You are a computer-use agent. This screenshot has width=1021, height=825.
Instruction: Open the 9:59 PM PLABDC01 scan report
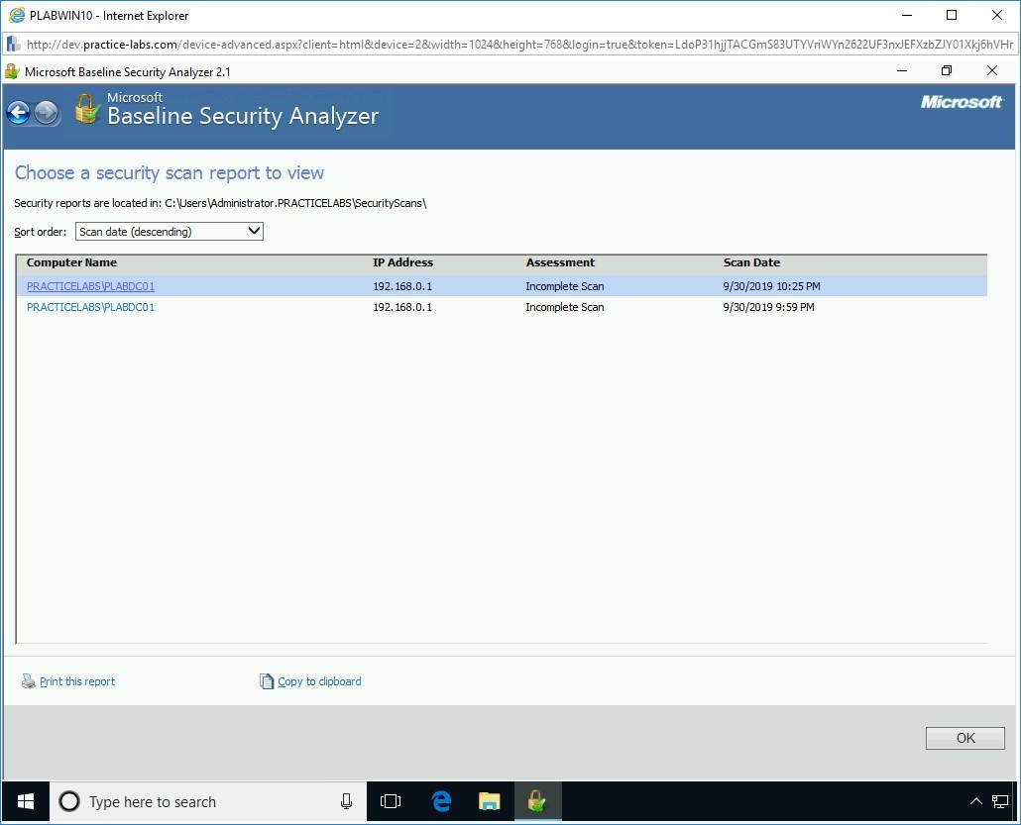click(x=90, y=307)
